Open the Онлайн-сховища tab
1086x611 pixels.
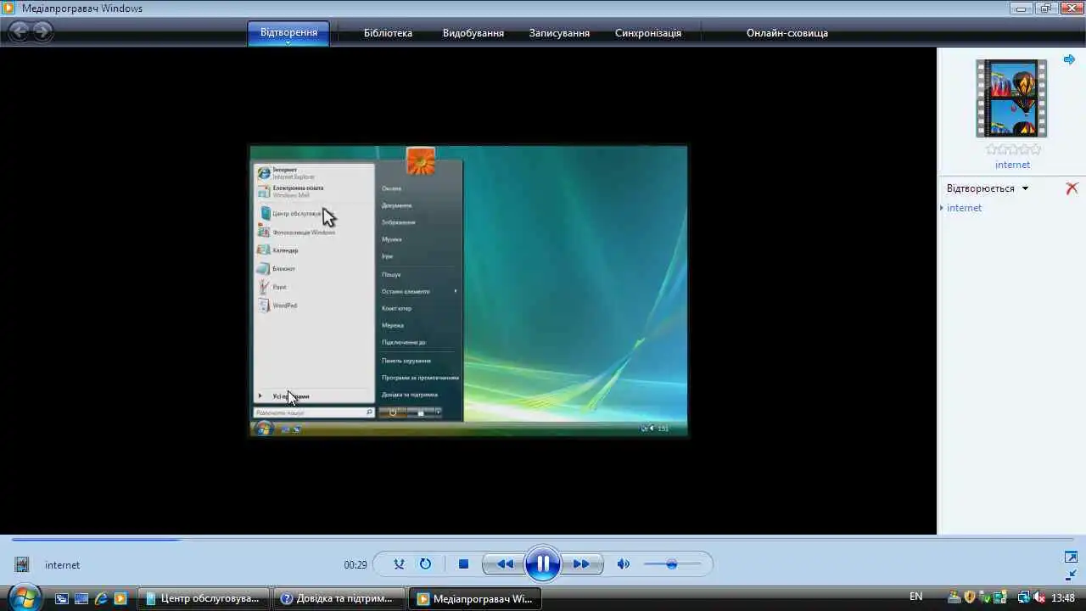click(x=787, y=33)
